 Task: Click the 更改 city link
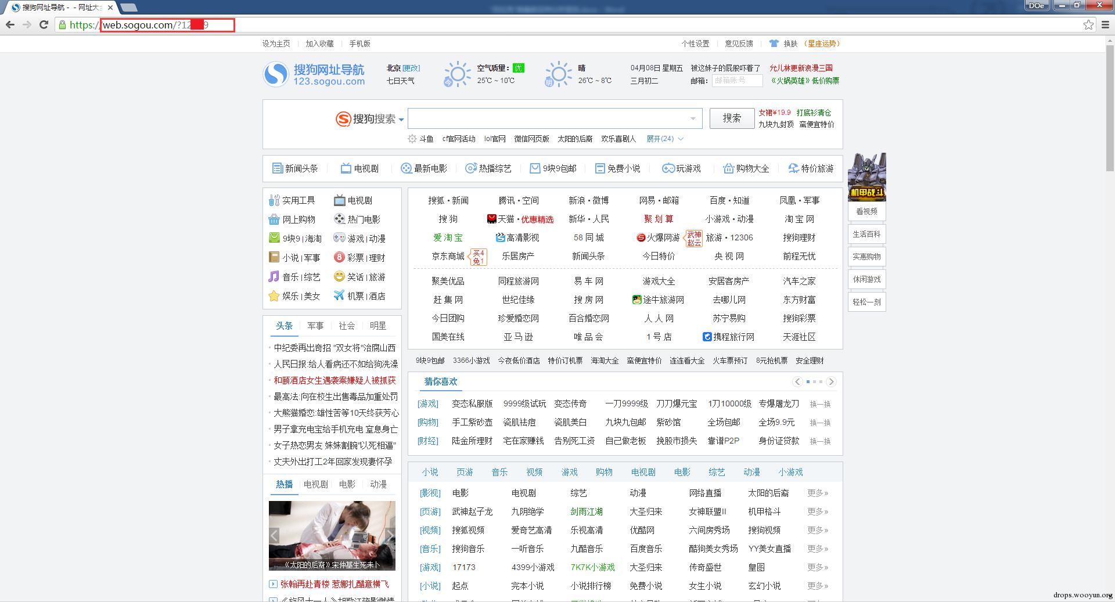click(411, 68)
